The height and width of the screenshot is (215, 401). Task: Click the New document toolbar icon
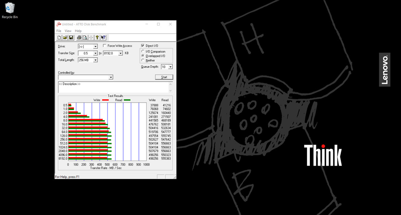click(x=59, y=38)
